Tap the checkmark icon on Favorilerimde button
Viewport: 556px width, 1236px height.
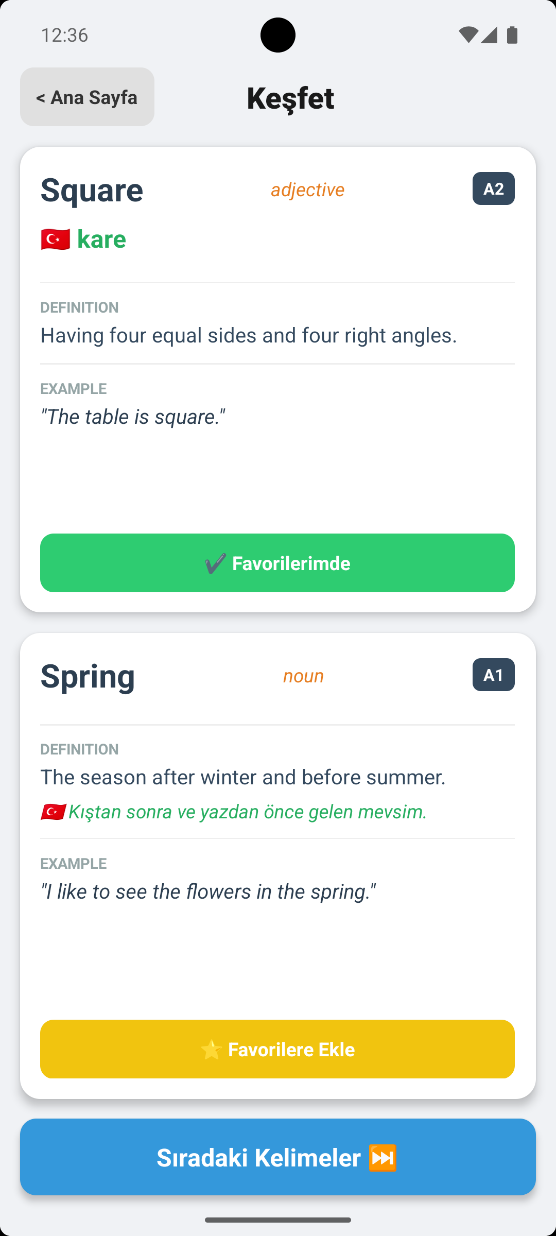[x=215, y=563]
